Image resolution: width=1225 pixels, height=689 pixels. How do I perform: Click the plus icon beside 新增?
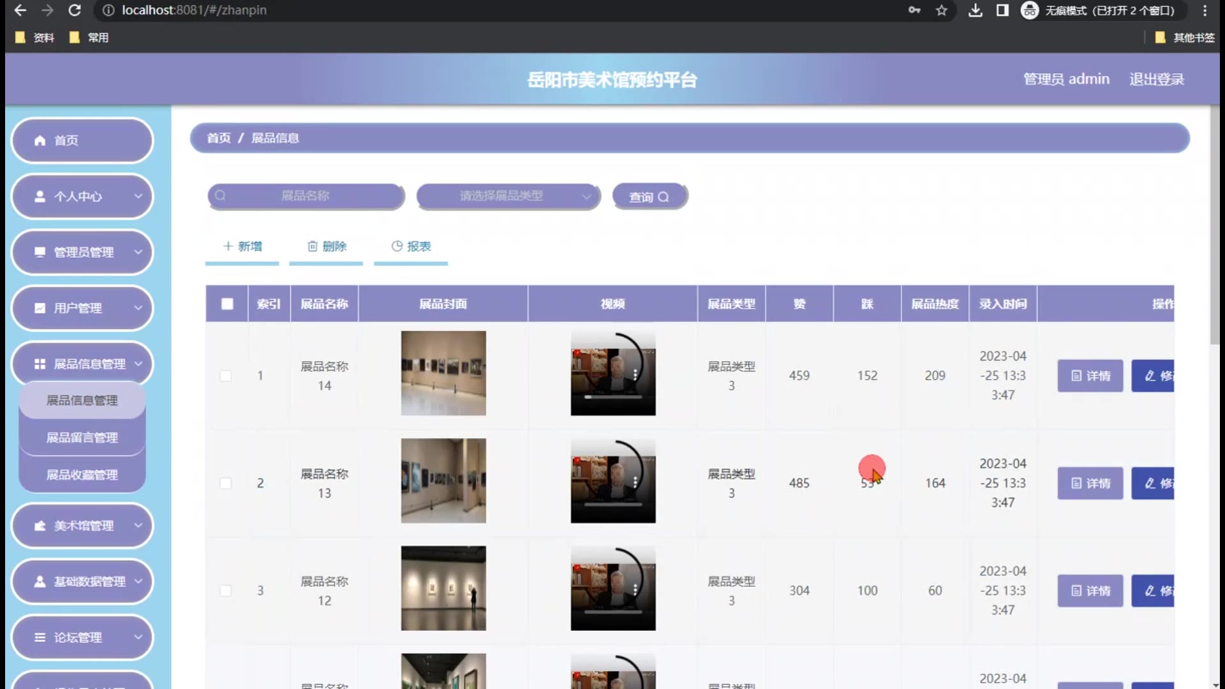coord(228,246)
